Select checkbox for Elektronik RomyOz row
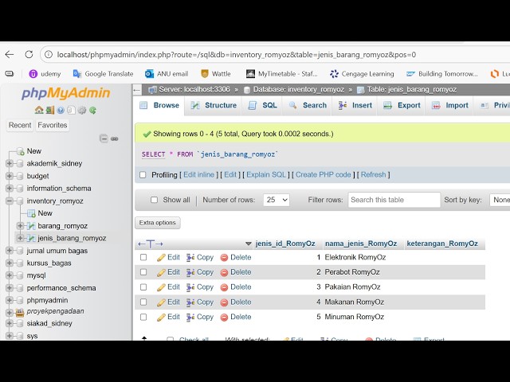510x382 pixels. pyautogui.click(x=143, y=257)
